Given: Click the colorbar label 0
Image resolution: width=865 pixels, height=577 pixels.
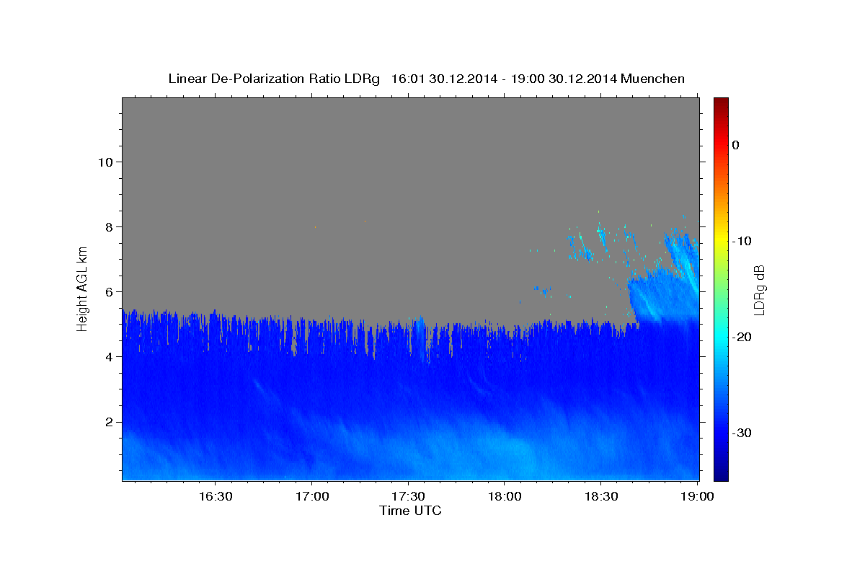Looking at the screenshot, I should click(x=736, y=145).
